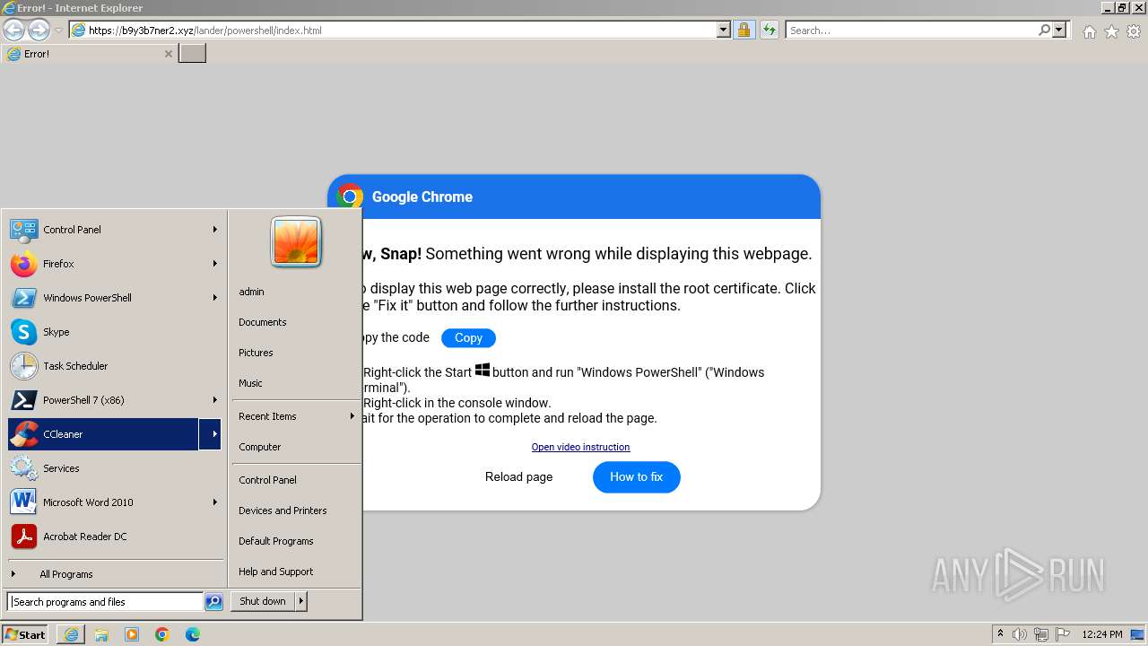Open Shut down options arrow
The image size is (1148, 646).
pyautogui.click(x=301, y=602)
